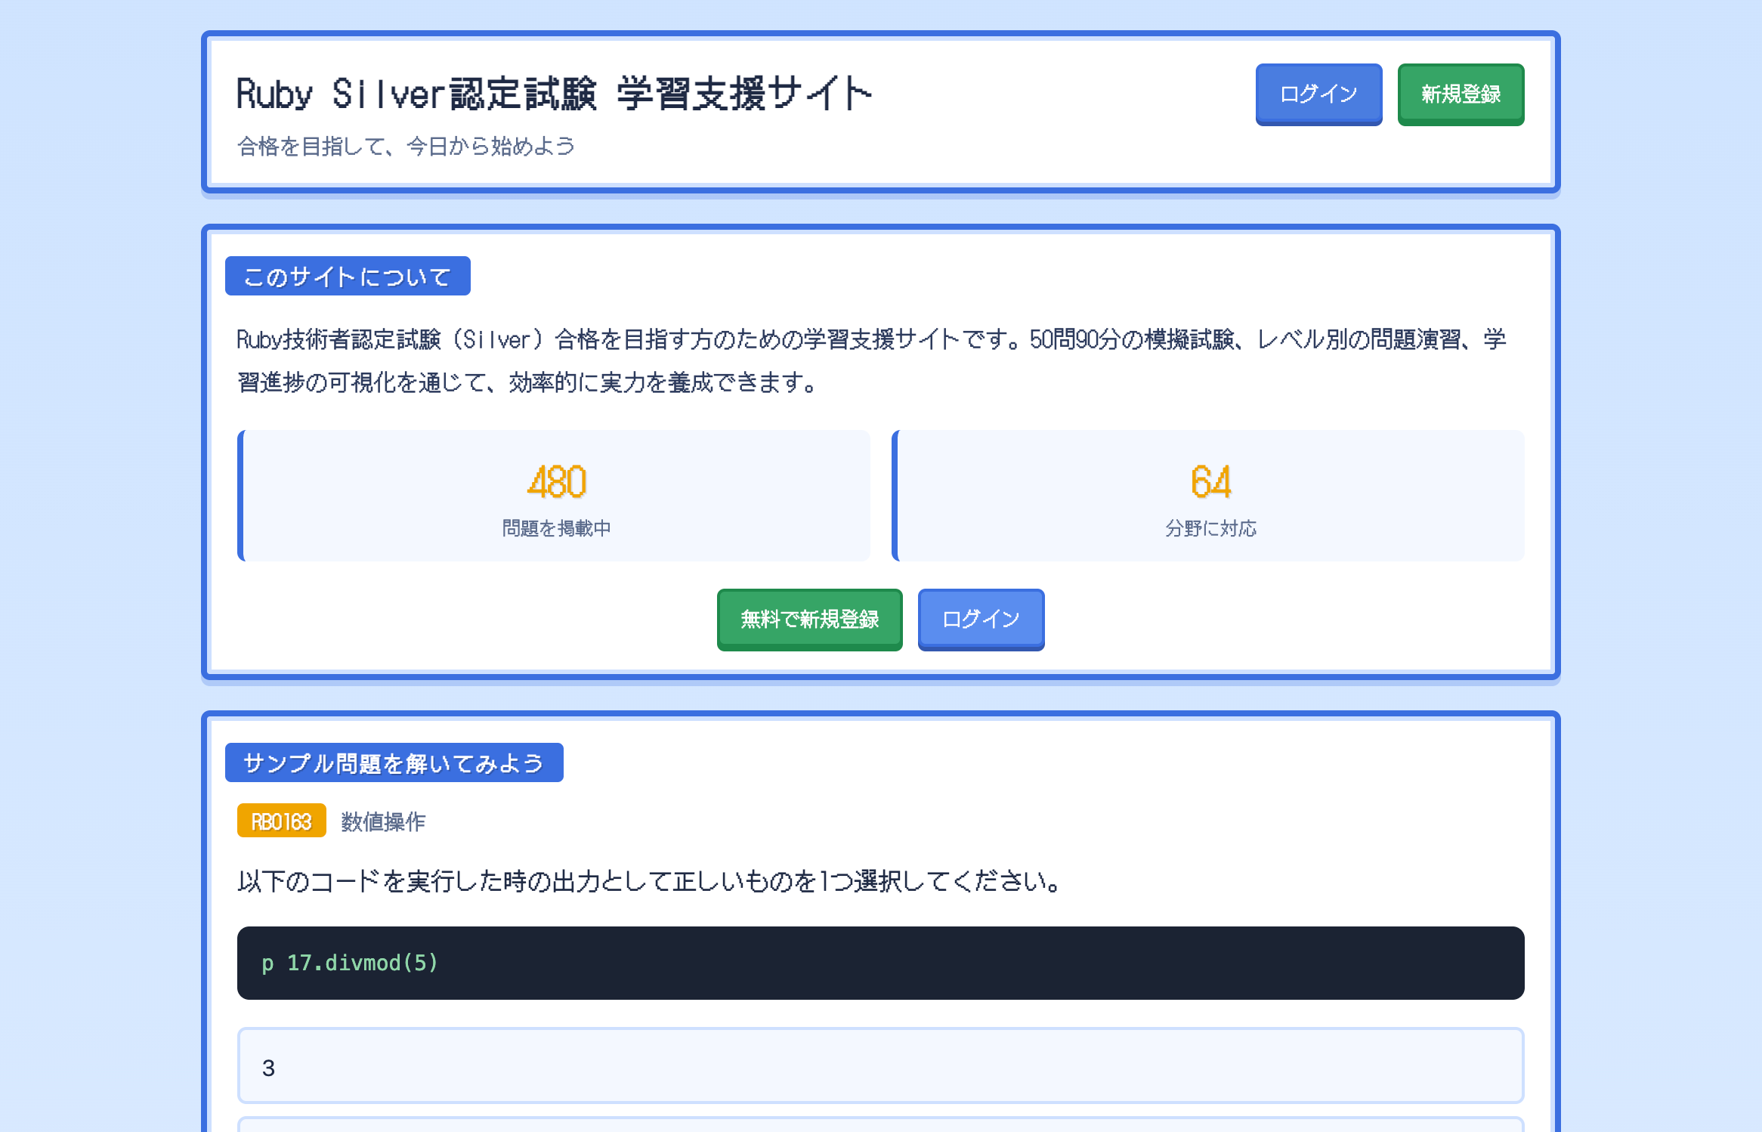
Task: Click the ログイン button below the stats cards
Action: coord(981,620)
